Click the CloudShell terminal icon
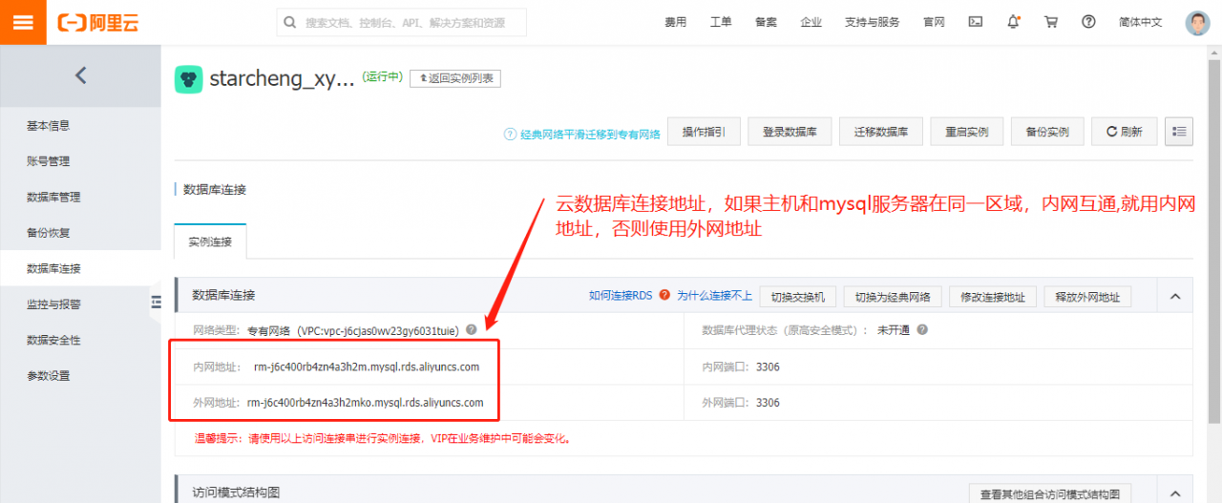 coord(975,22)
